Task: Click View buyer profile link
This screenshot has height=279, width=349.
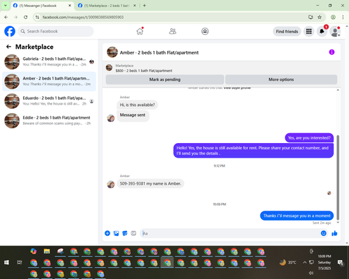Action: [x=237, y=88]
